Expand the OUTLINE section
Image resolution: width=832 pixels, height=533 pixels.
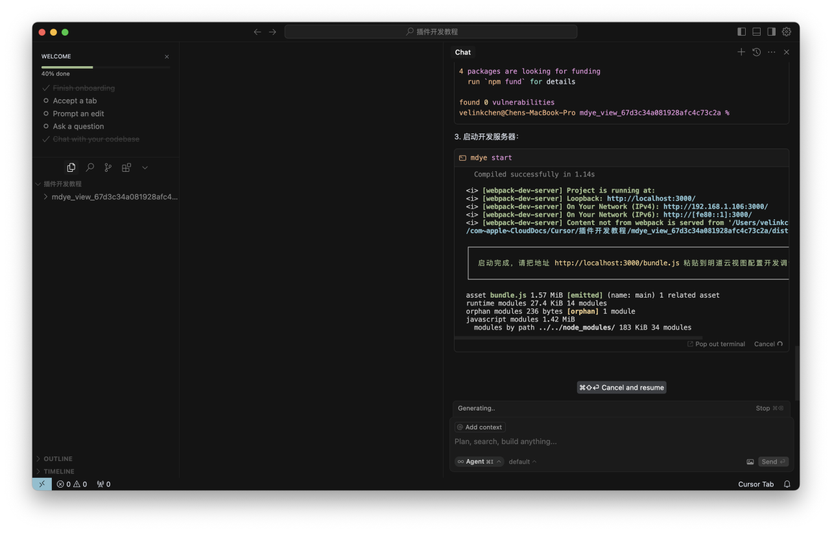tap(58, 458)
